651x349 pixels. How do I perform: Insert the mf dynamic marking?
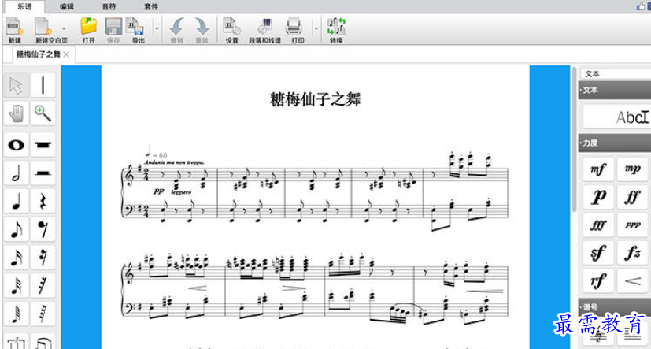tap(598, 169)
